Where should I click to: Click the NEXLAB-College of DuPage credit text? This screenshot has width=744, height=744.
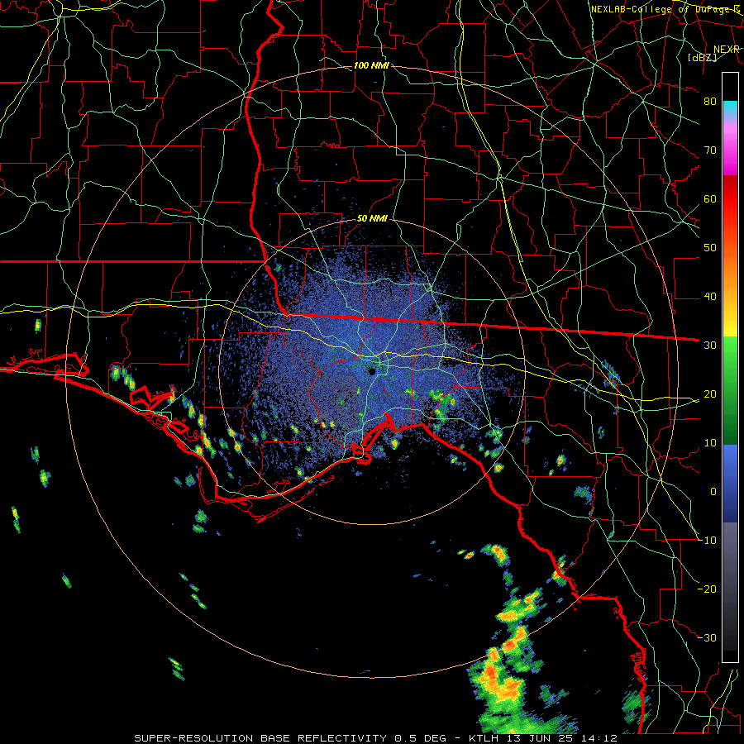pos(665,9)
